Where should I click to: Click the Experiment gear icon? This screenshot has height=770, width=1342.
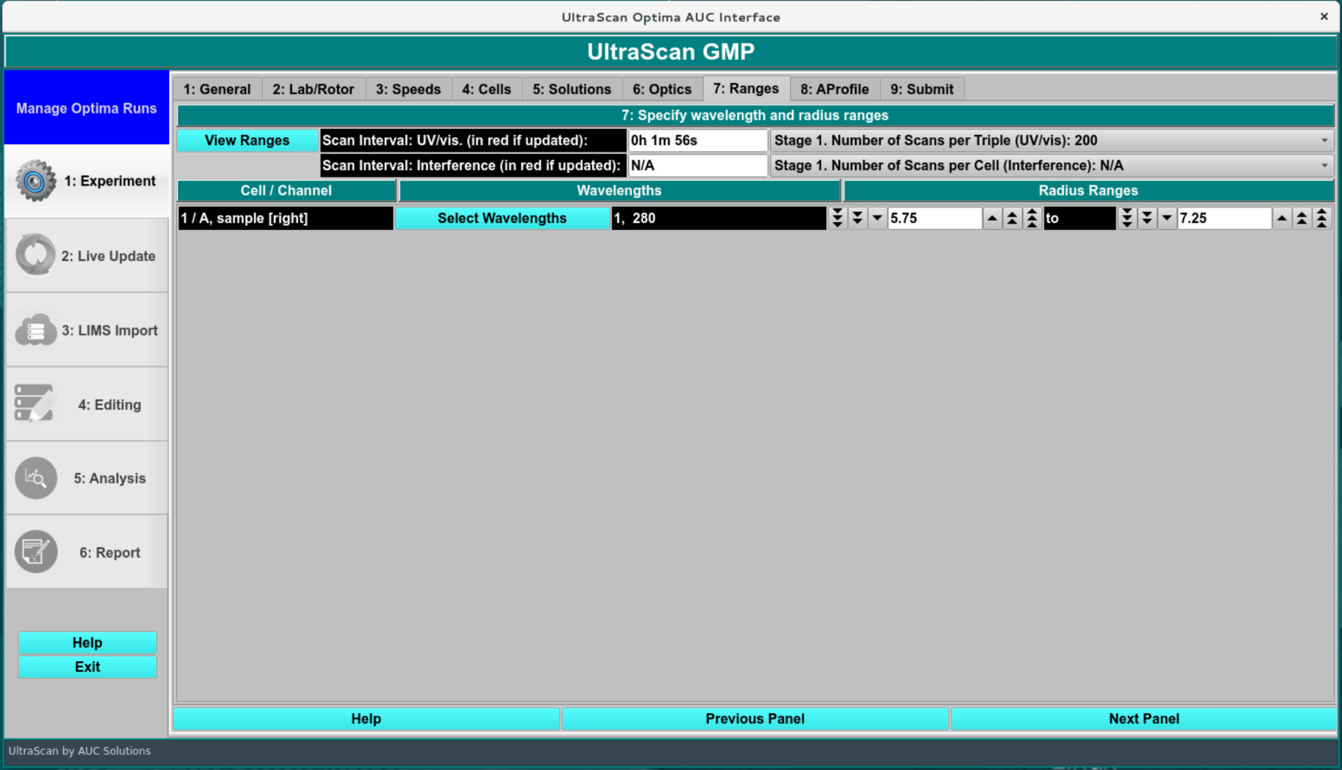[x=35, y=181]
